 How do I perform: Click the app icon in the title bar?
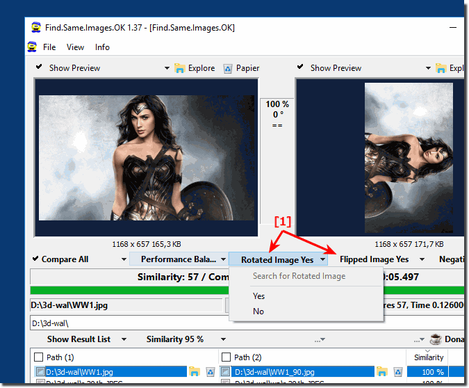(x=36, y=28)
